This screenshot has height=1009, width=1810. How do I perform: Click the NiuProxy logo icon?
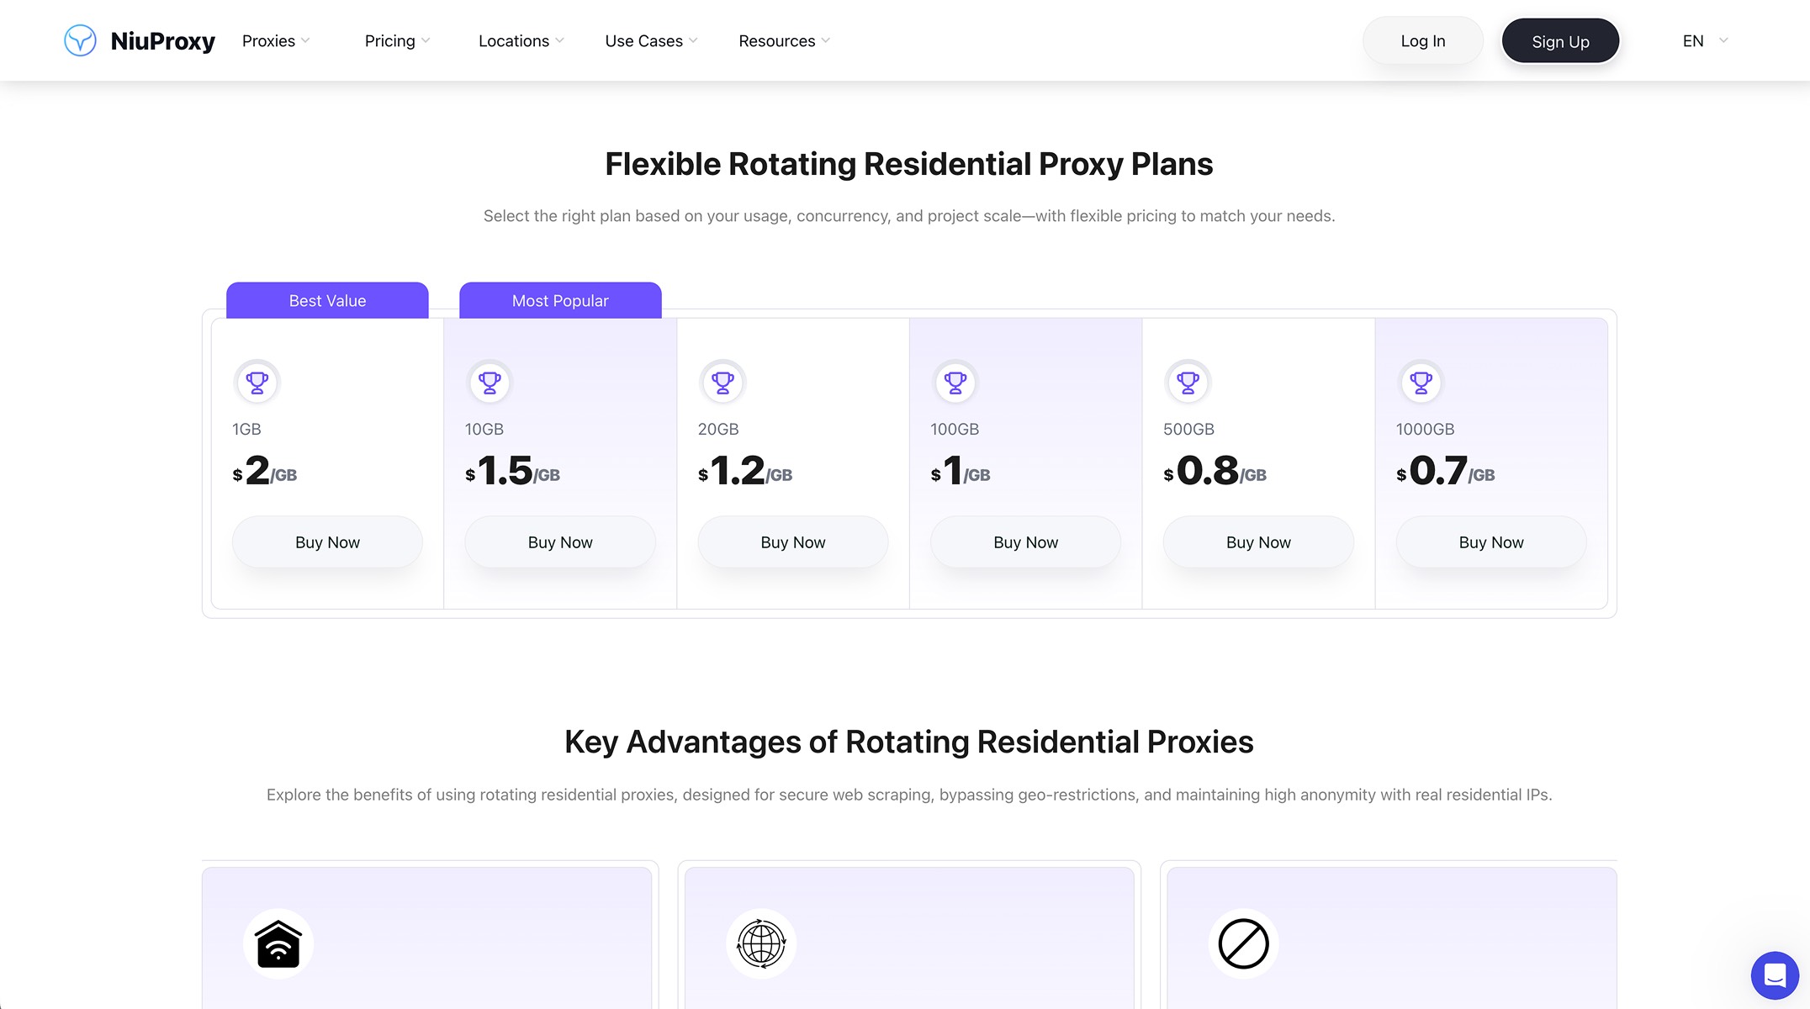(81, 40)
